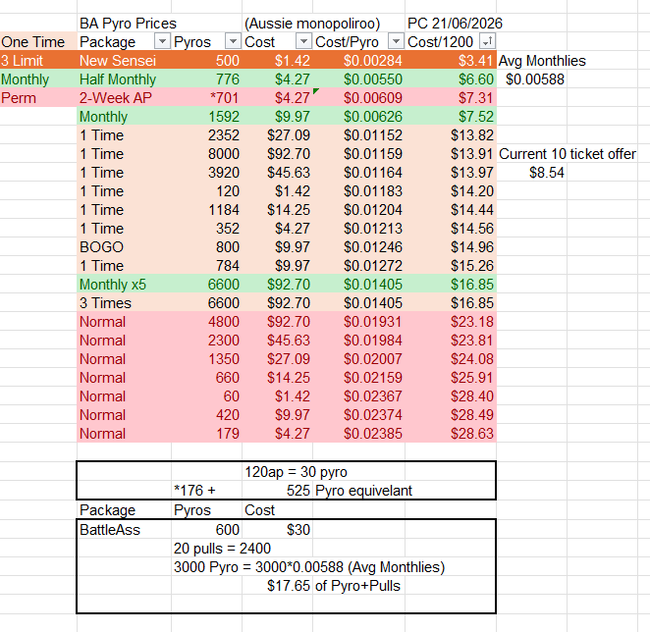Select the 'of Pyro+Pulls' label cell

(x=357, y=586)
